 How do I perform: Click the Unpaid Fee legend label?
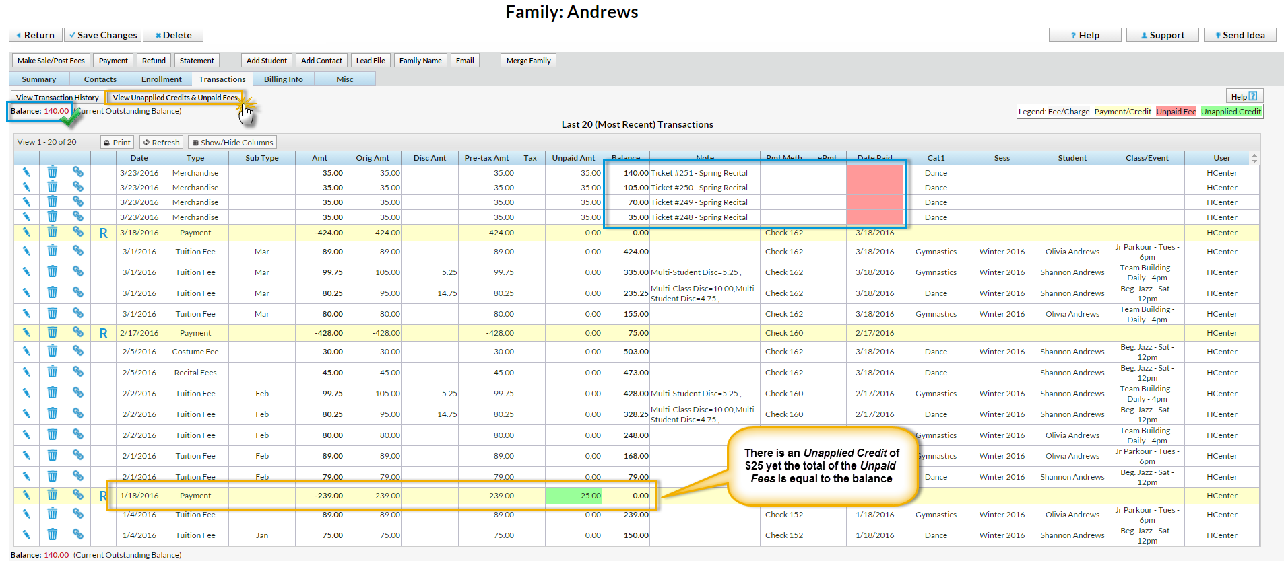[x=1176, y=112]
